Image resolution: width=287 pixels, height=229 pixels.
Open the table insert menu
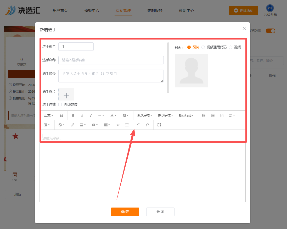pyautogui.click(x=107, y=125)
